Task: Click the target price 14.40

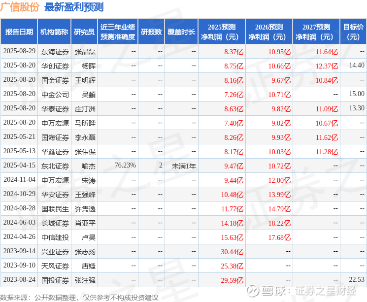Action: point(357,66)
